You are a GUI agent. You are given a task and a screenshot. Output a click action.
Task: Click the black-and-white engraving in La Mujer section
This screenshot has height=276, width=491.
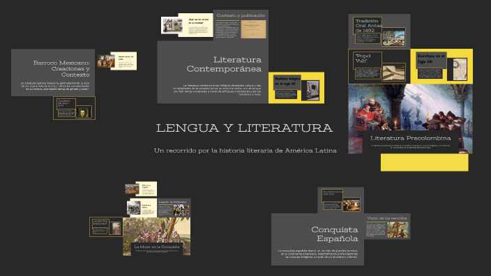(134, 208)
